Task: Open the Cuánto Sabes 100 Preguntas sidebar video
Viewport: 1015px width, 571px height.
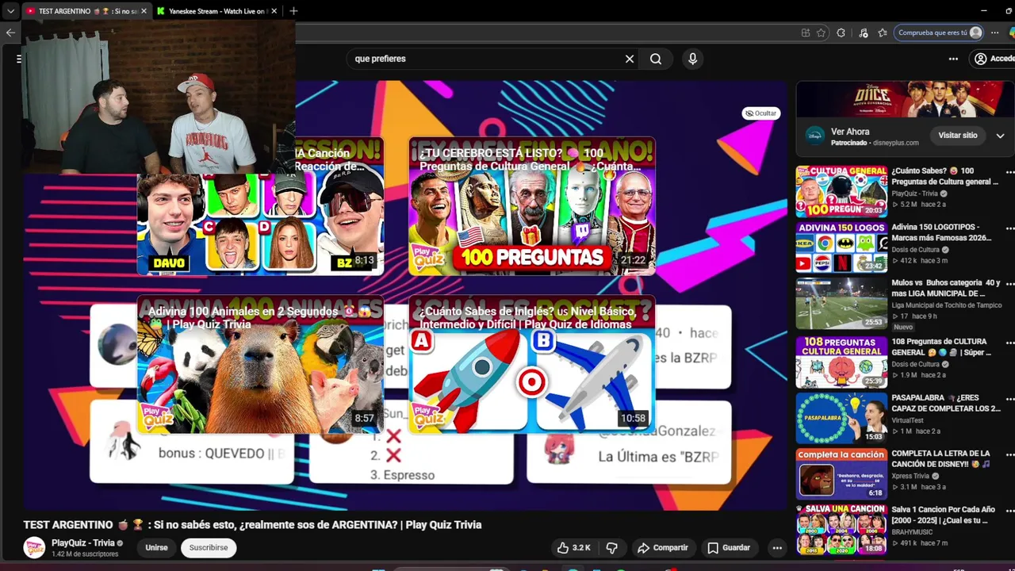Action: pyautogui.click(x=841, y=191)
